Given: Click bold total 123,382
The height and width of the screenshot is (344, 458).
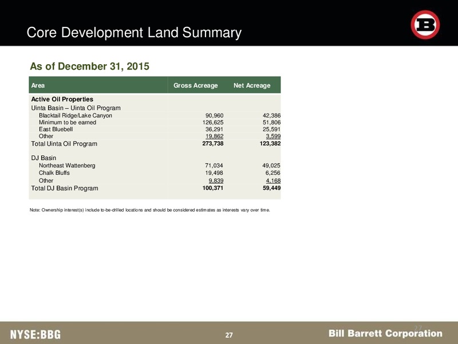Looking at the screenshot, I should [270, 143].
